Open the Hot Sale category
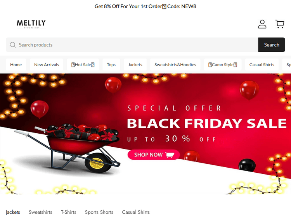 pyautogui.click(x=83, y=65)
